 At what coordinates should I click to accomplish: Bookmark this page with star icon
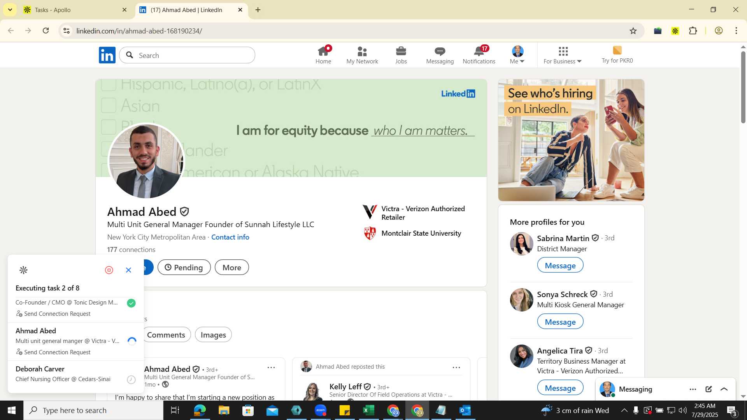633,31
